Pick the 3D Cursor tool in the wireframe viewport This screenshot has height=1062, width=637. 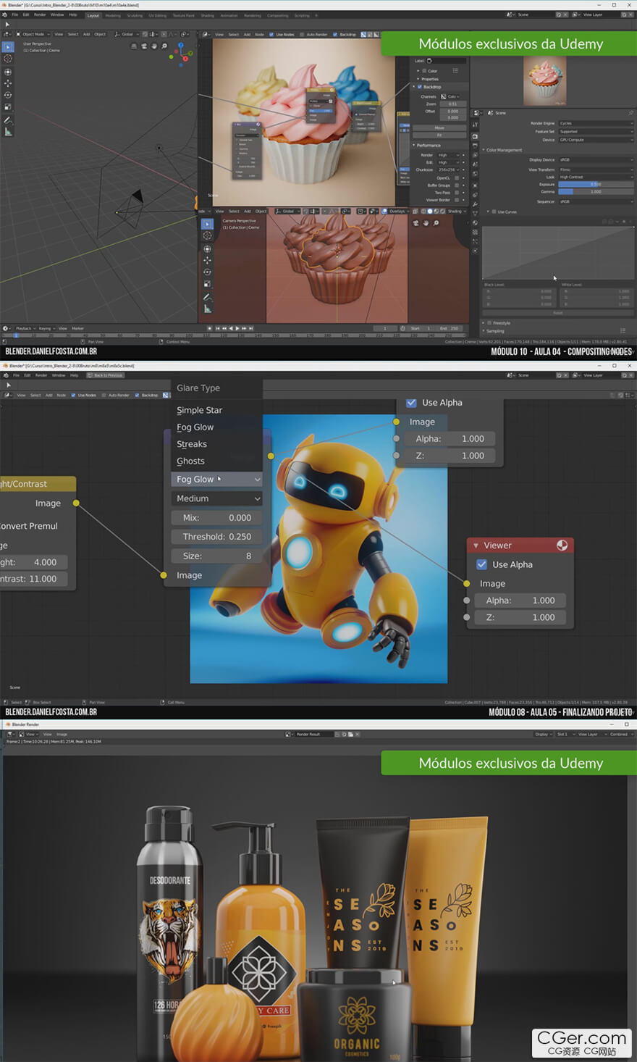[x=8, y=59]
